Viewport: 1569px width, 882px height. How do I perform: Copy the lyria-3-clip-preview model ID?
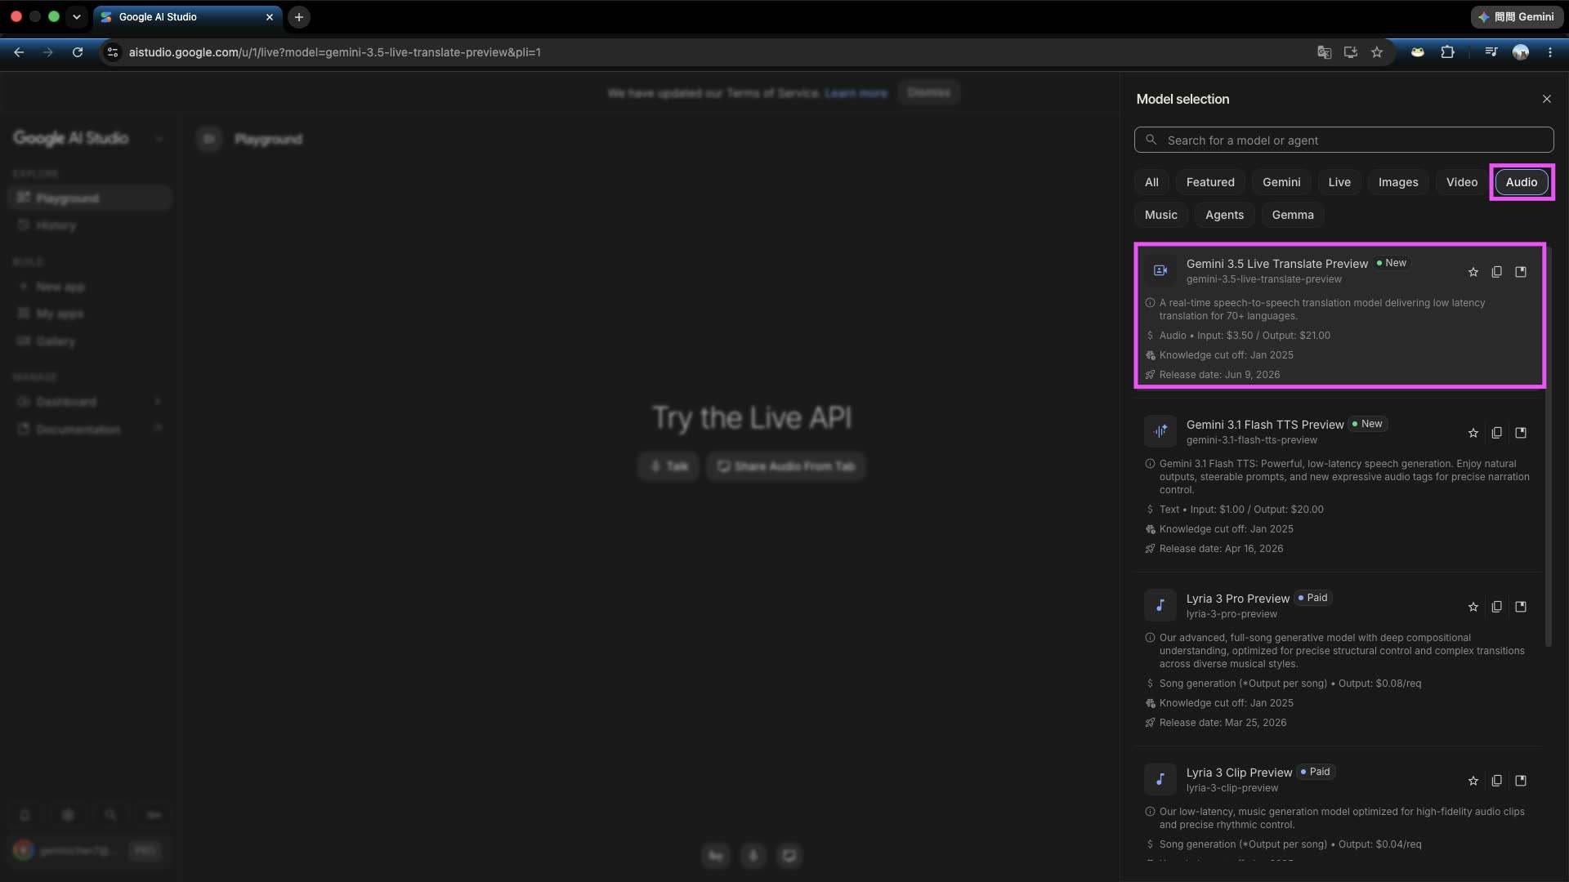click(1496, 781)
